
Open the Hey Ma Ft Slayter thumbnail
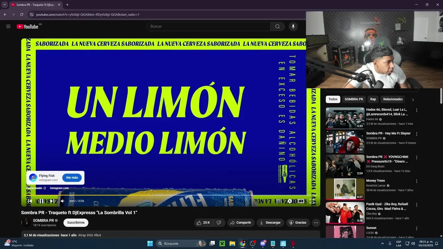click(345, 142)
